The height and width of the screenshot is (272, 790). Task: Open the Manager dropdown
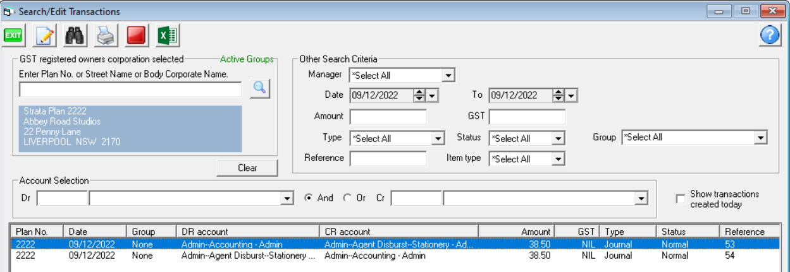point(448,76)
